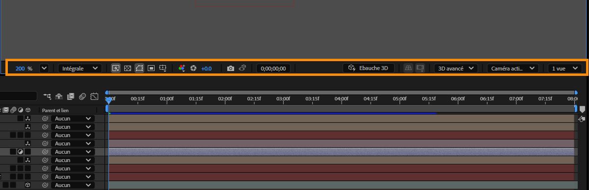The height and width of the screenshot is (190, 589).
Task: Toggle the Ebauche 3D button
Action: 368,68
